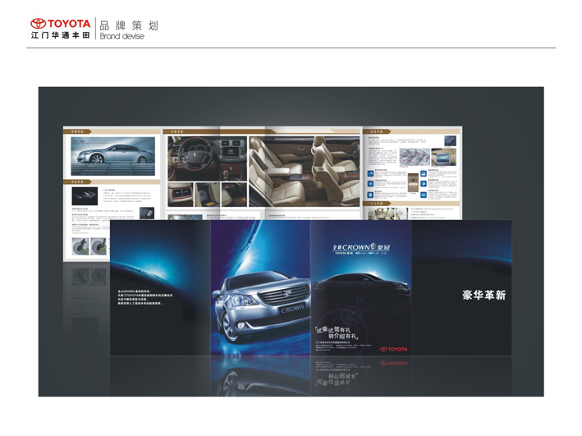Click the red TOYOTA logo on the brochure cover
This screenshot has width=582, height=436.
393,349
